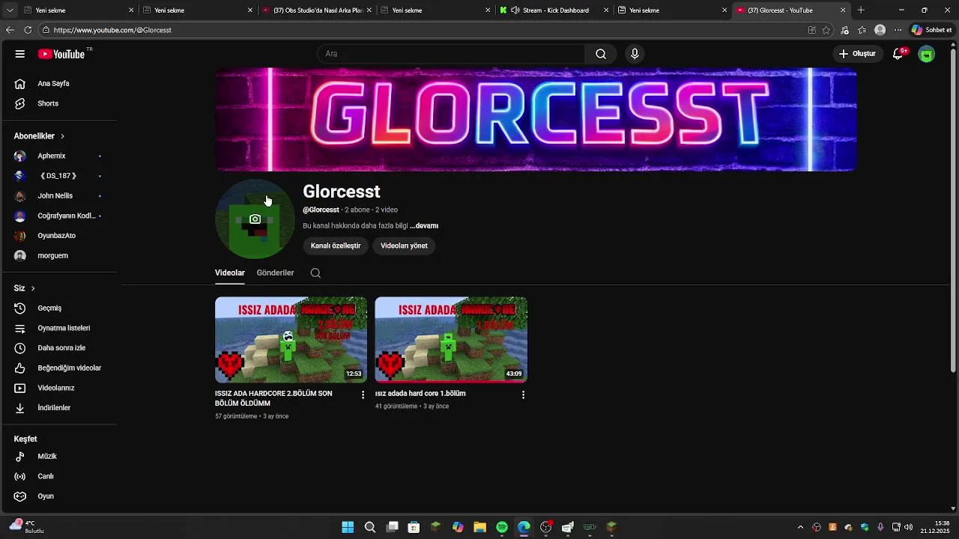Open Geçmiş history
This screenshot has height=539, width=959.
click(58, 308)
